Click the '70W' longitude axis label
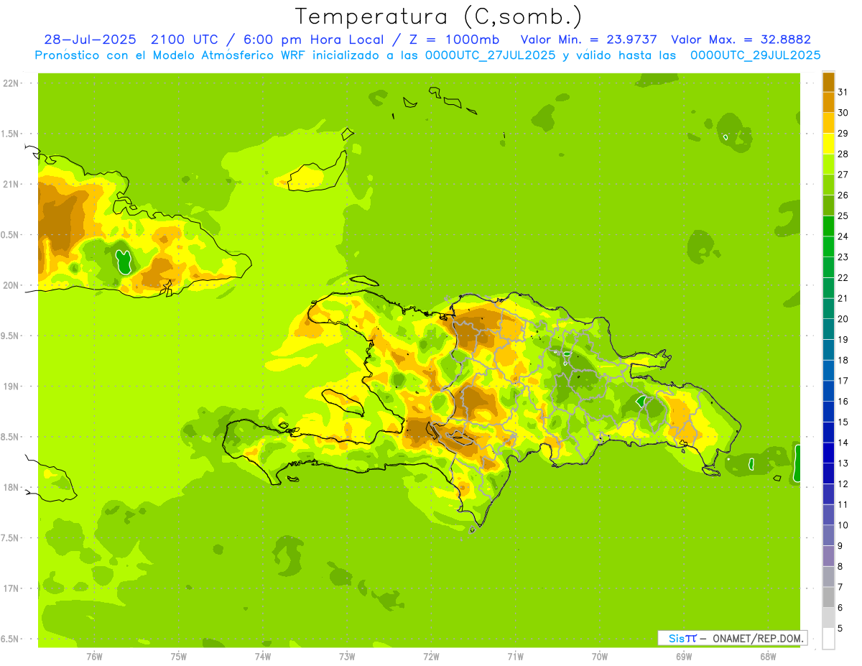 pyautogui.click(x=600, y=657)
